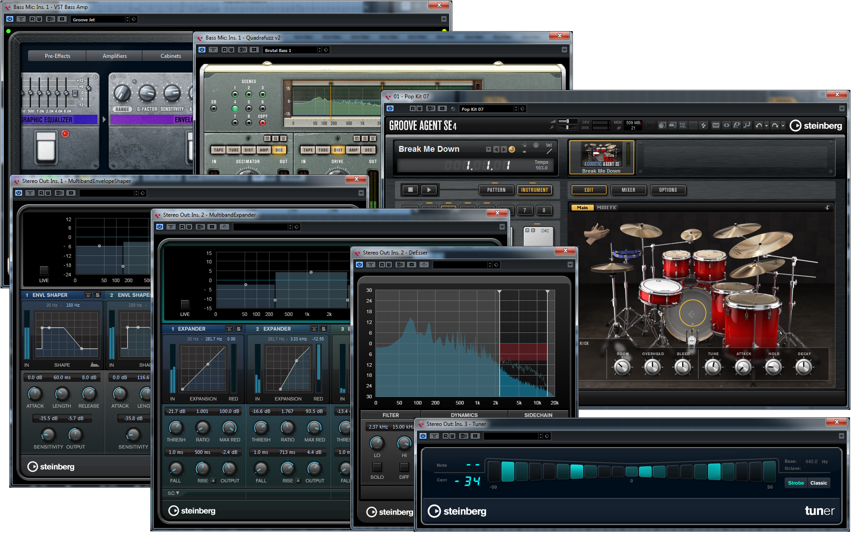Click PATTERN button in Groove Agent
This screenshot has height=534, width=854.
pyautogui.click(x=496, y=190)
